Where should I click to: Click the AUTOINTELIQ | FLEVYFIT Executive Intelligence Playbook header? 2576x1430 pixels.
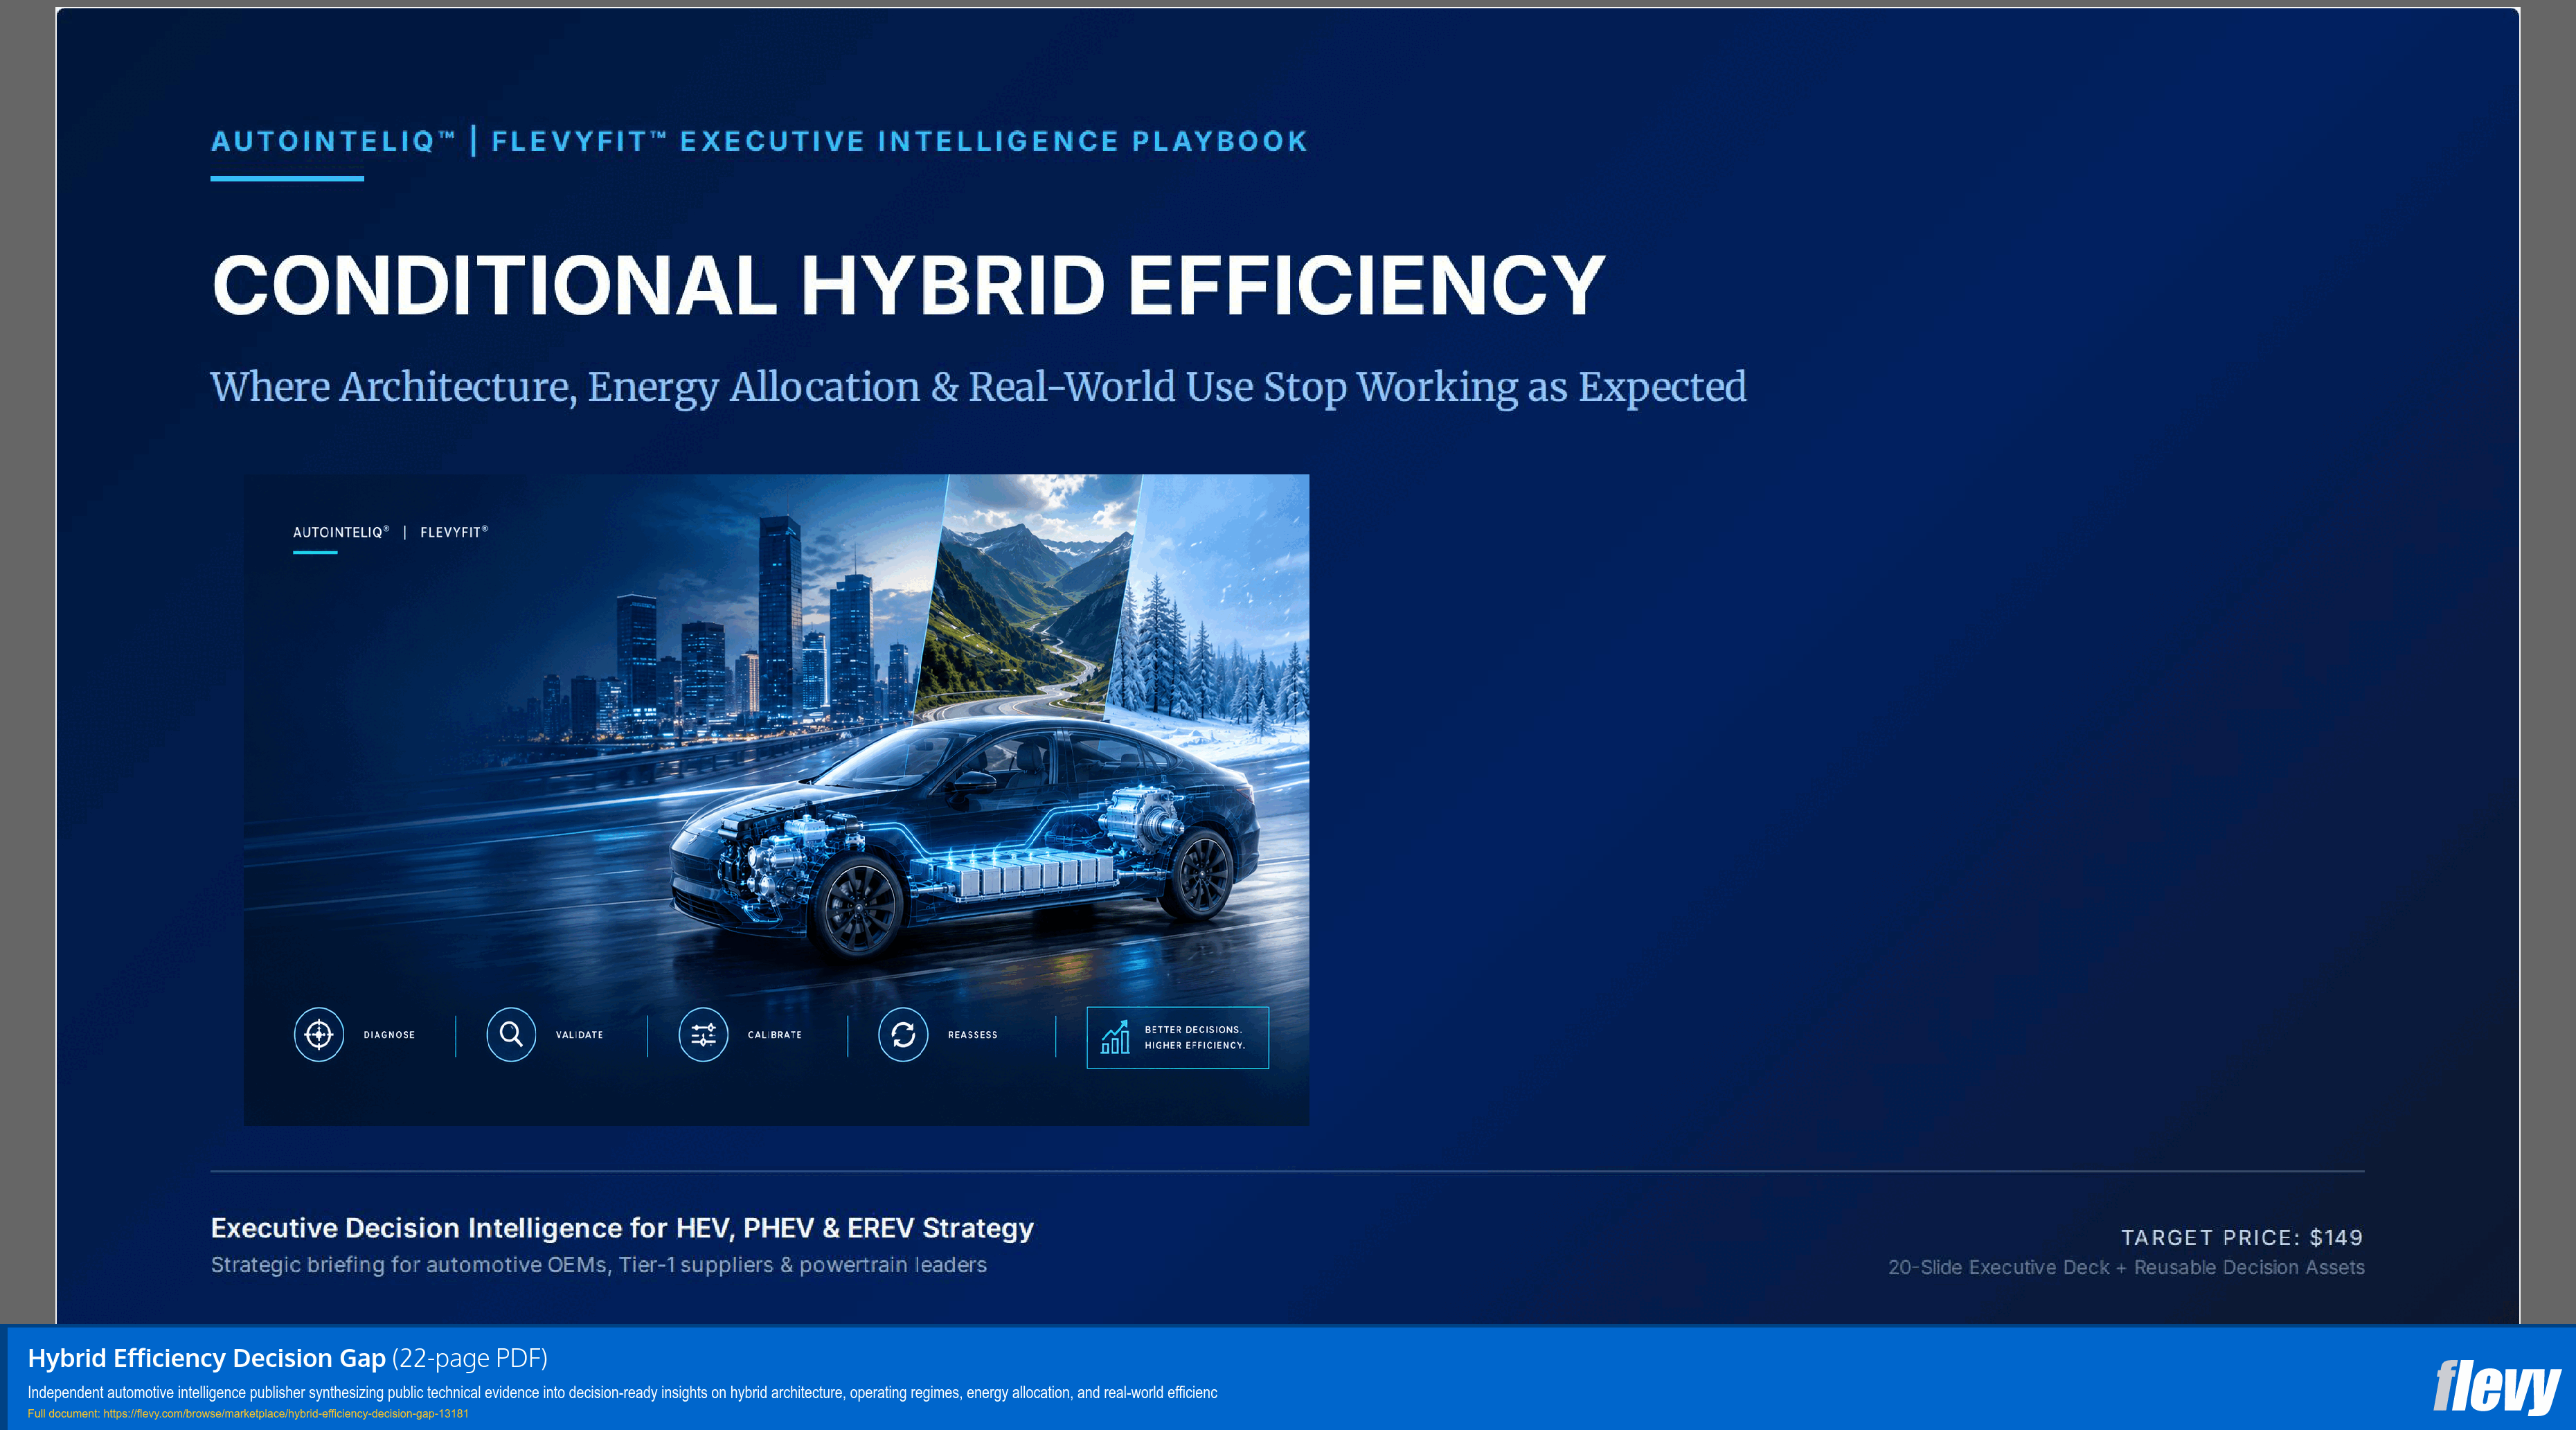[x=759, y=141]
